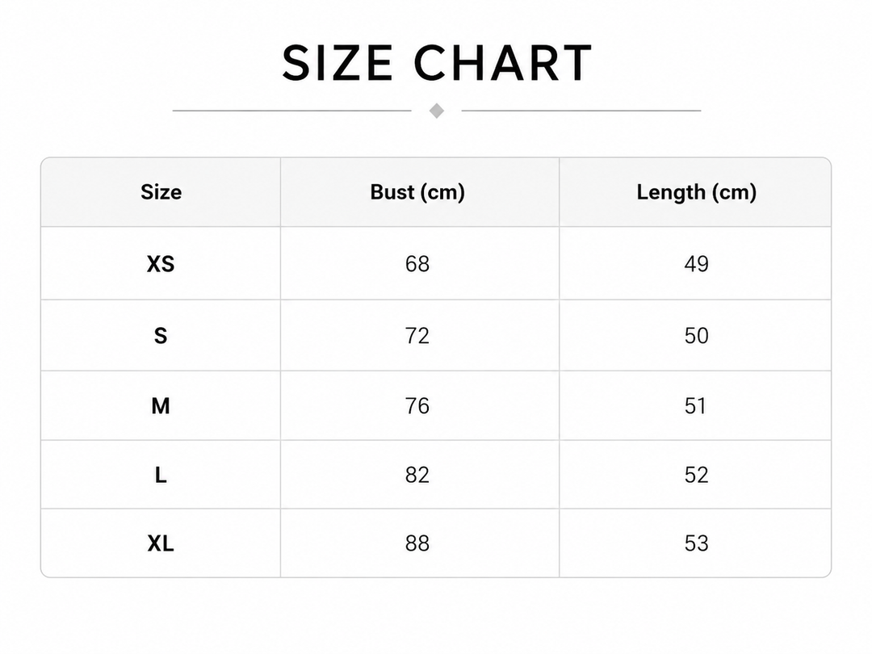Click the diamond divider ornament
Image resolution: width=872 pixels, height=654 pixels.
point(437,111)
